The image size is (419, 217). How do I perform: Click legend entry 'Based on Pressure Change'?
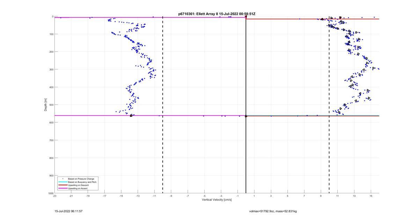[81, 179]
